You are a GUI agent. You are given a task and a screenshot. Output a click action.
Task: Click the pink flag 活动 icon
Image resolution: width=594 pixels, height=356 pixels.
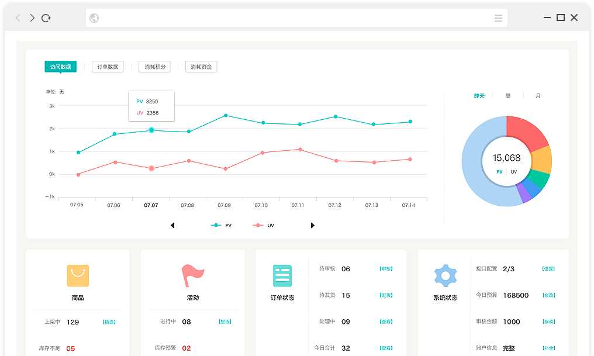tap(193, 275)
